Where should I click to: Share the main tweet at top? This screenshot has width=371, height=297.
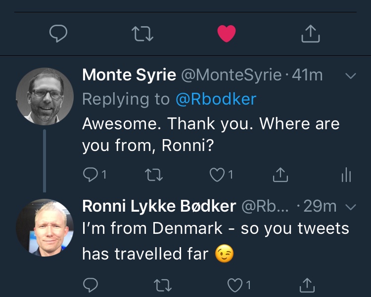pyautogui.click(x=311, y=34)
